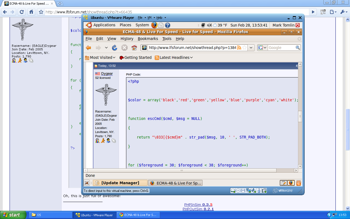Reload the page in Firefox
The width and height of the screenshot is (350, 219).
[x=115, y=48]
